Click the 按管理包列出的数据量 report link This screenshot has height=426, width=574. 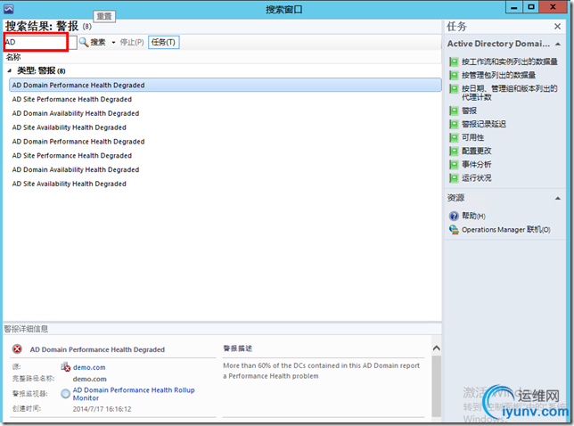498,75
